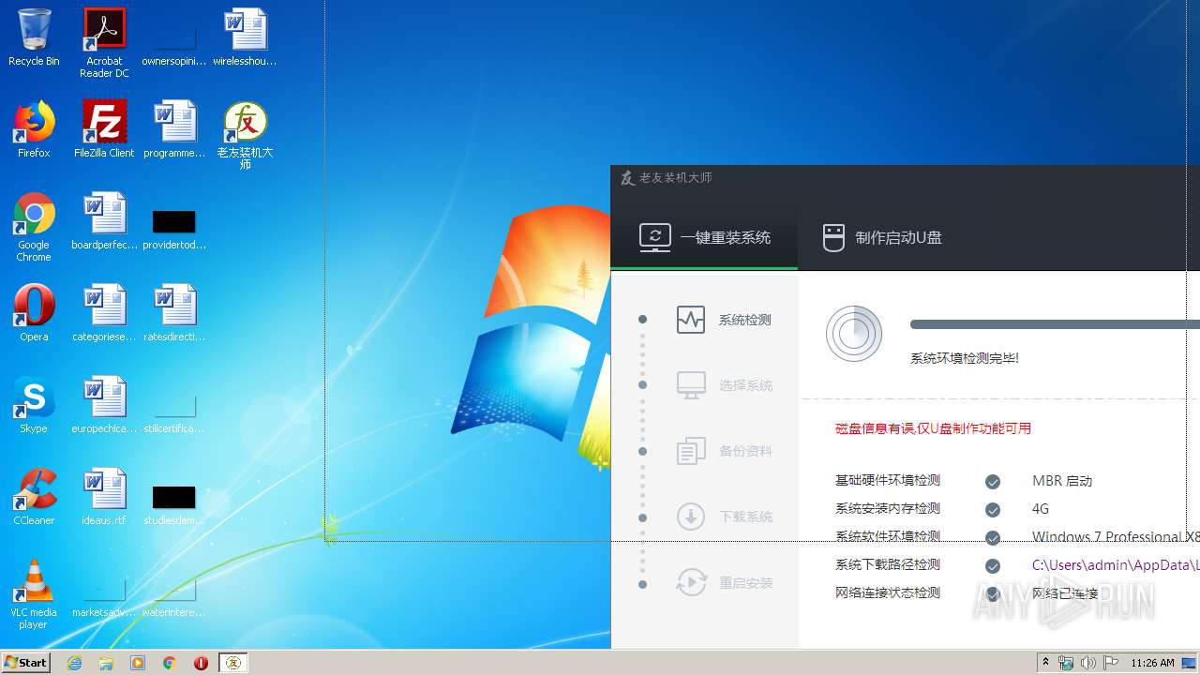Open Google Chrome desktop shortcut
Viewport: 1200px width, 675px height.
click(x=34, y=227)
